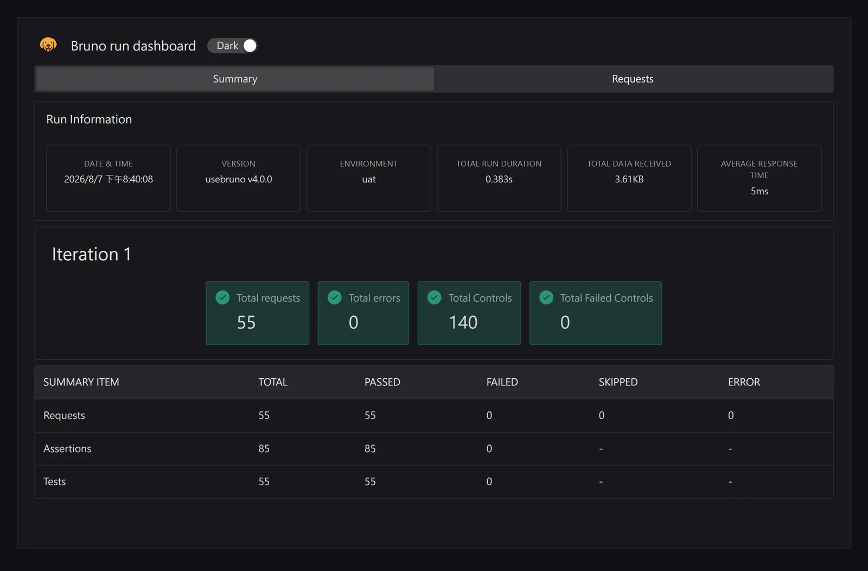The height and width of the screenshot is (571, 868).
Task: Click the version value usebruno v4.0.0
Action: click(239, 179)
